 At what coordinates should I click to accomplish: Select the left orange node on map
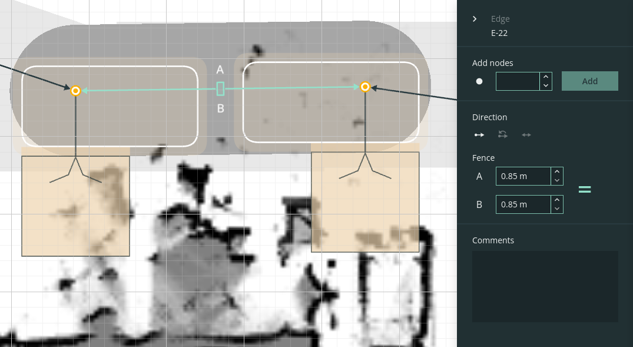pyautogui.click(x=75, y=91)
